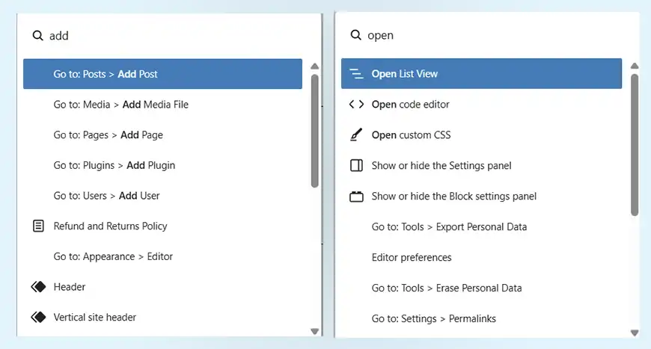This screenshot has width=651, height=349.
Task: Click the Block settings panel icon
Action: pyautogui.click(x=356, y=197)
